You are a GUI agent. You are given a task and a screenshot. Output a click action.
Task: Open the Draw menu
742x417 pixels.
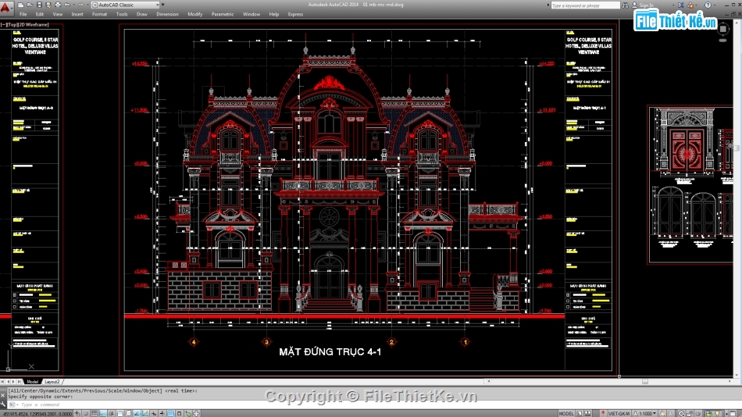141,14
